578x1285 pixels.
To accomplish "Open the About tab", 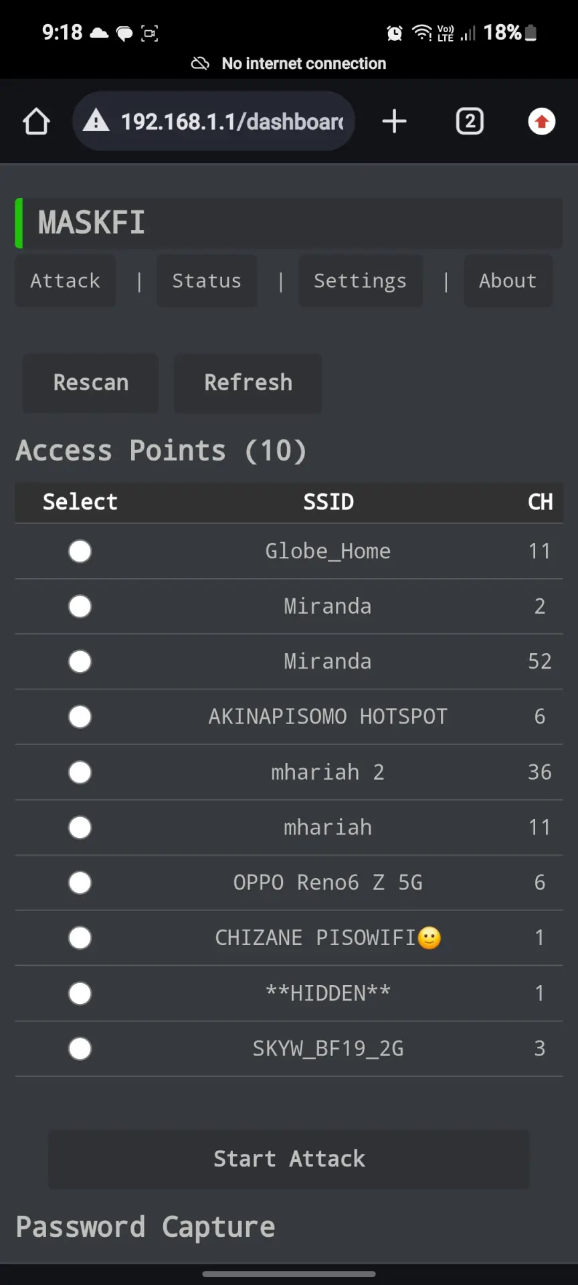I will [x=508, y=281].
